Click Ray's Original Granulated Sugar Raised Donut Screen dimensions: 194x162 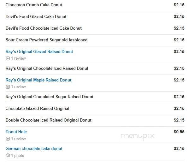50,97
